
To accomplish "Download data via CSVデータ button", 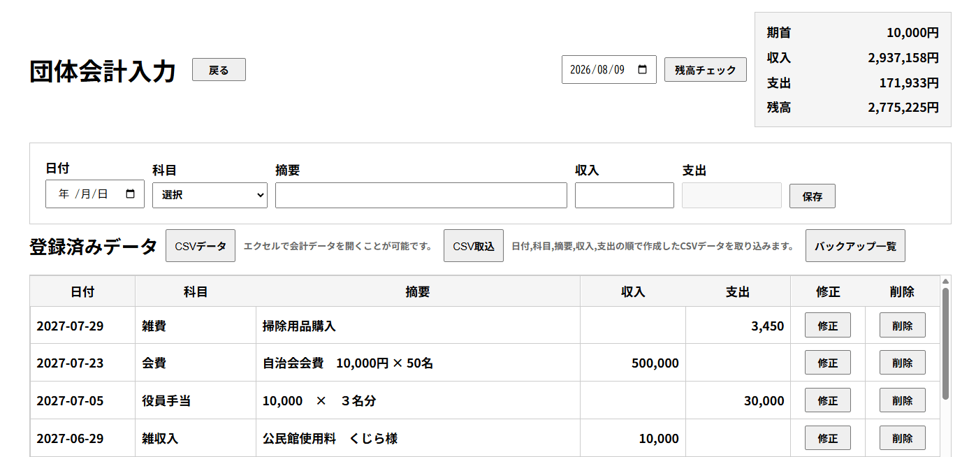I will [201, 246].
